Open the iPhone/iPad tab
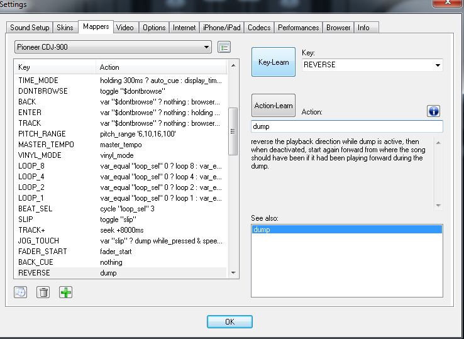This screenshot has height=339, width=464. [222, 28]
